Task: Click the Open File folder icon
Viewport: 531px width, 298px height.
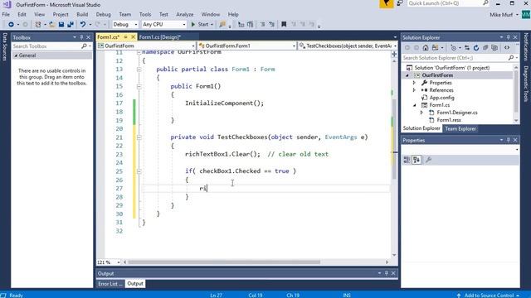Action: pos(51,24)
